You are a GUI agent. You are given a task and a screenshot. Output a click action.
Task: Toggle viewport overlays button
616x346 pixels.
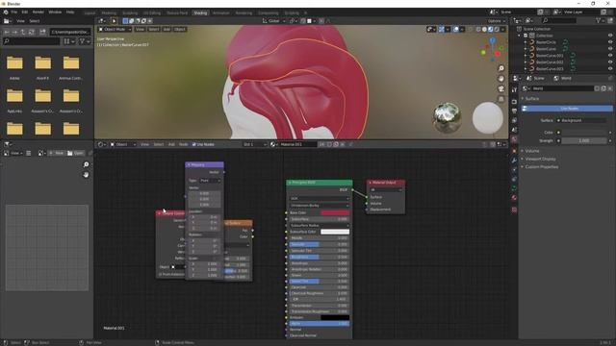pyautogui.click(x=456, y=30)
